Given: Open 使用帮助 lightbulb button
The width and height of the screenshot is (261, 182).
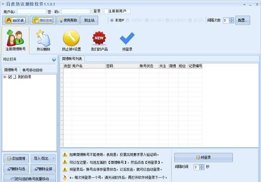Looking at the screenshot, I should tap(68, 20).
